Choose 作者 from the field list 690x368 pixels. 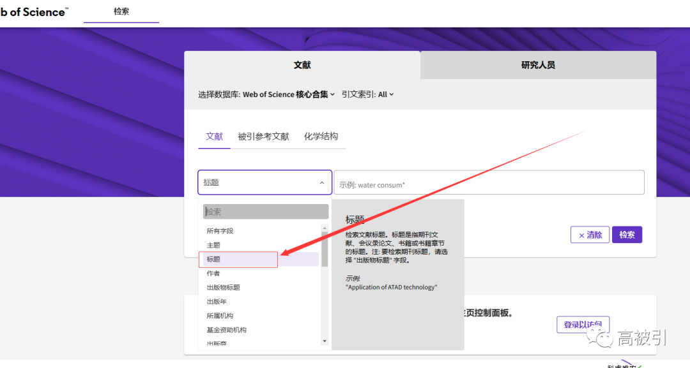213,273
